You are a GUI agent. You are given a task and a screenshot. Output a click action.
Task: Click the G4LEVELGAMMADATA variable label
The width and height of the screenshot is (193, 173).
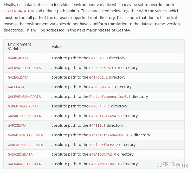point(24,97)
